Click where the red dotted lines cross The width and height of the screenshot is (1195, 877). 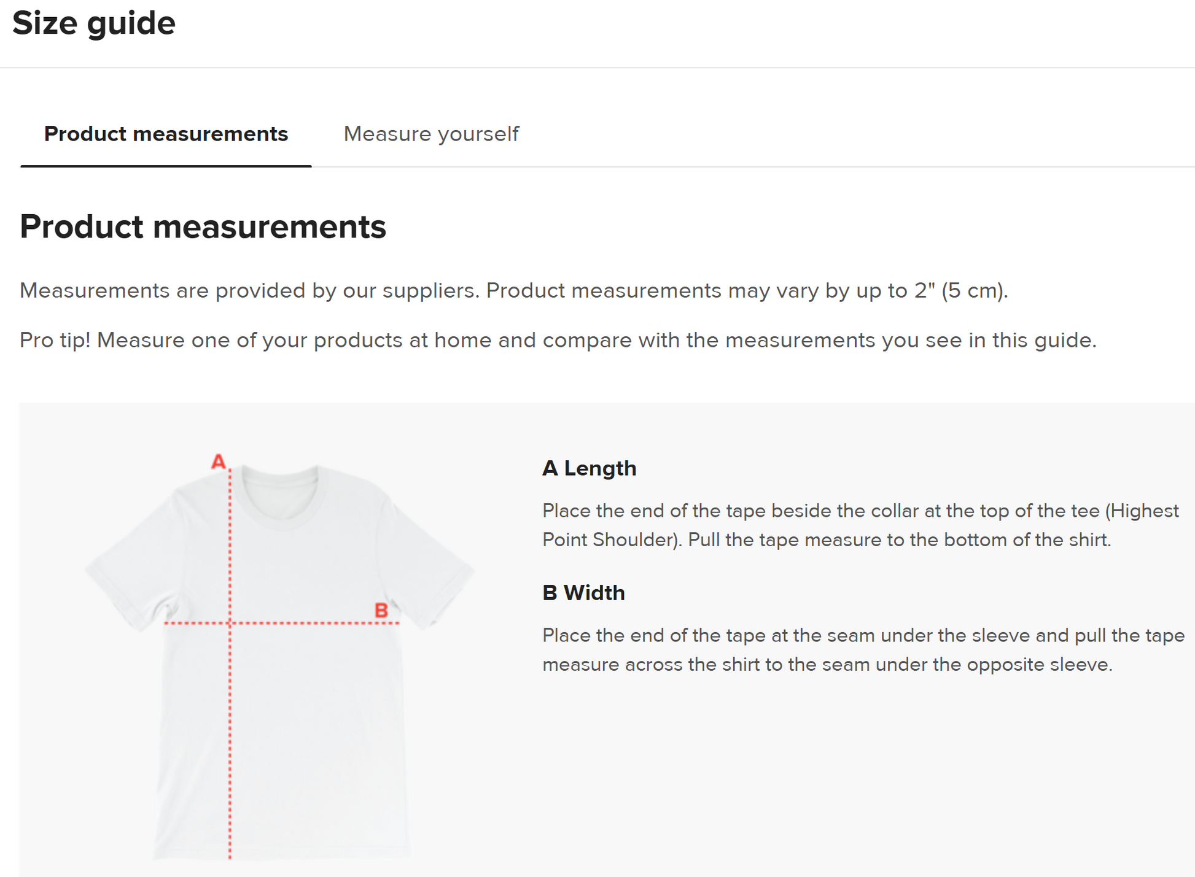coord(230,623)
